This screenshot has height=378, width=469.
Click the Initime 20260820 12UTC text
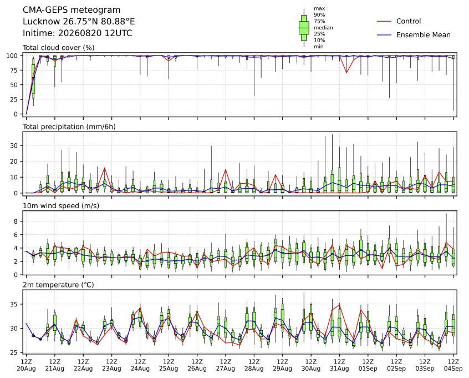(x=78, y=33)
